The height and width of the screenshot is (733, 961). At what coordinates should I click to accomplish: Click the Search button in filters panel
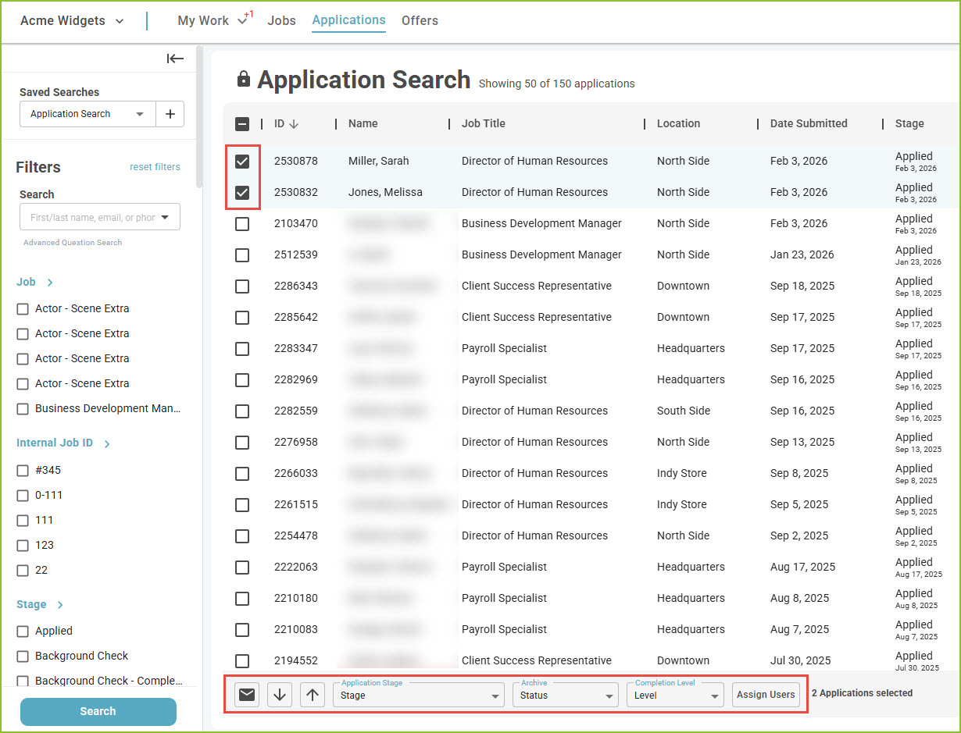tap(98, 711)
